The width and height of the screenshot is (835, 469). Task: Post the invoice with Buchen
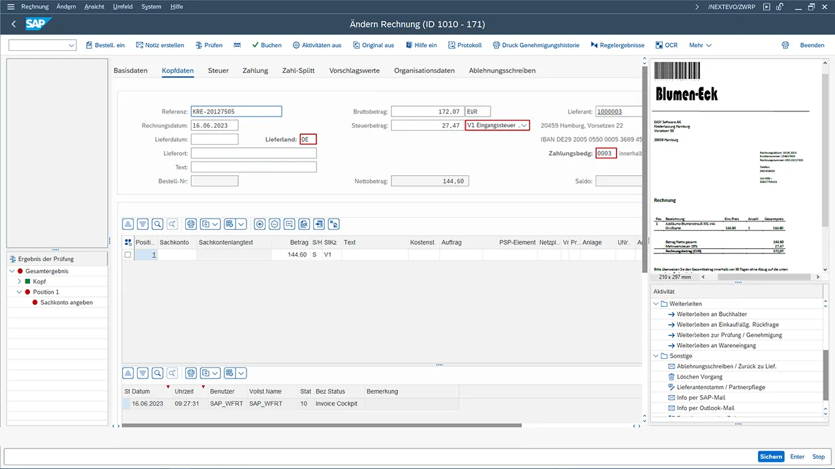point(267,45)
